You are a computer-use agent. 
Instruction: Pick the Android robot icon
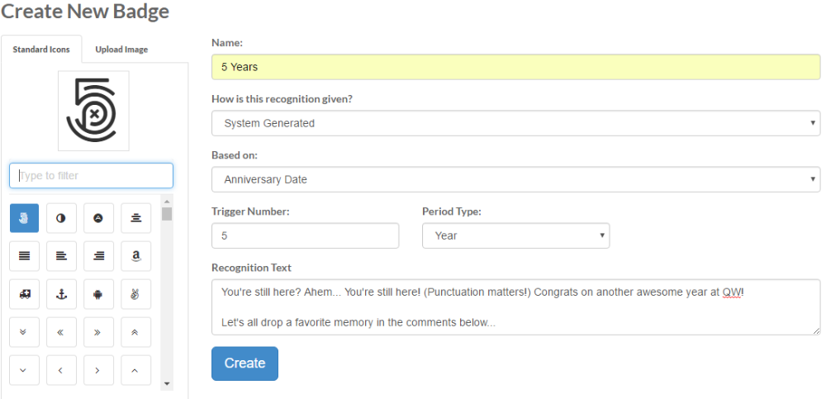tap(98, 294)
